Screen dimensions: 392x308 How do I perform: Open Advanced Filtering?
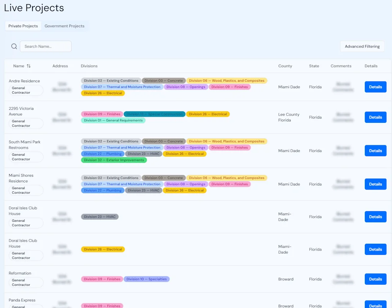click(x=362, y=46)
